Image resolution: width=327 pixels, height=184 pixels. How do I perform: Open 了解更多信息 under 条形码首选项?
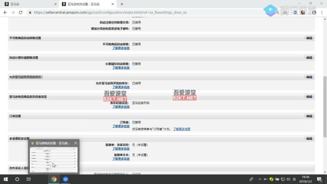[121, 107]
